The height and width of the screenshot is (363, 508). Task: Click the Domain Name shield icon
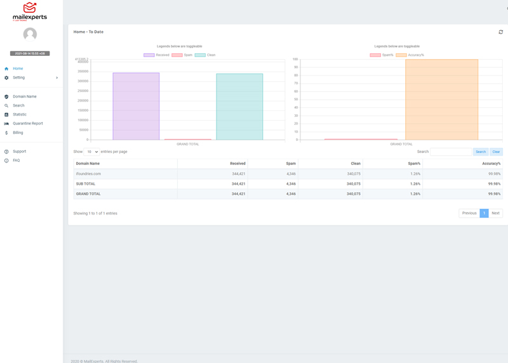[6, 96]
